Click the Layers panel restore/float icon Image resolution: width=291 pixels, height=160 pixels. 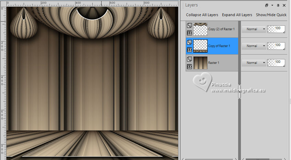[x=267, y=5]
